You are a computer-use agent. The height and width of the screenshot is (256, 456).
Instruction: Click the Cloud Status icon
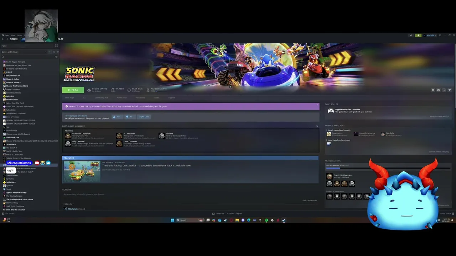[x=89, y=90]
